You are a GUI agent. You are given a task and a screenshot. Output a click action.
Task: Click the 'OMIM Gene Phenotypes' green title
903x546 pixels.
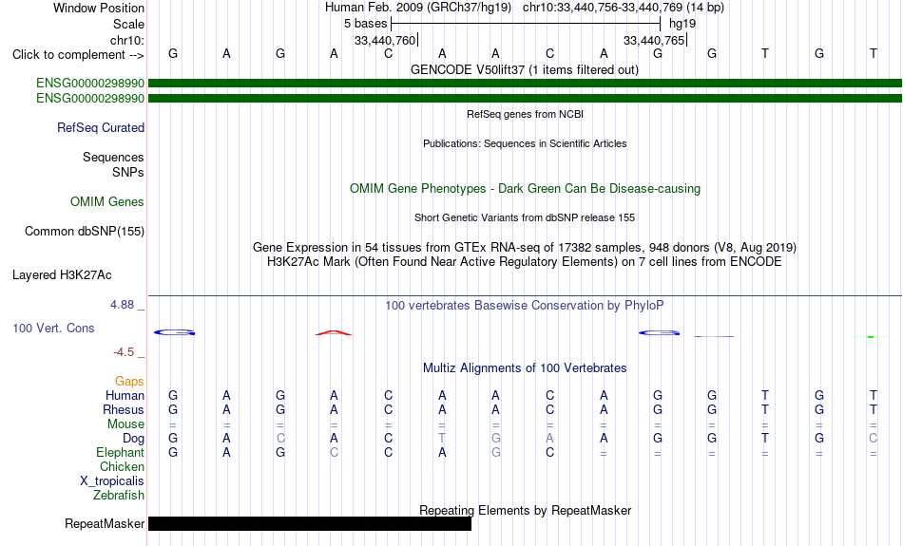click(526, 189)
